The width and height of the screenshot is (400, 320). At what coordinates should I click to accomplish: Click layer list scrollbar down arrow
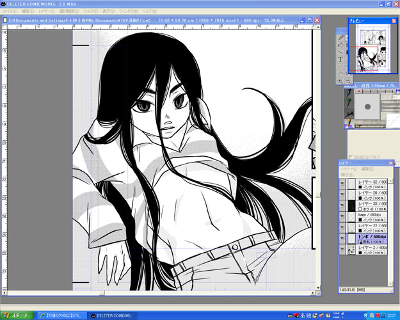pyautogui.click(x=390, y=284)
